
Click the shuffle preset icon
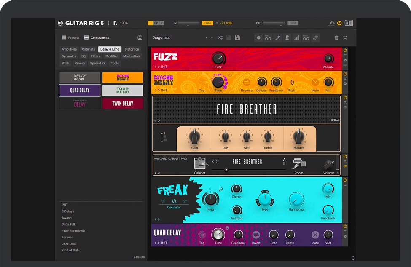tap(220, 38)
